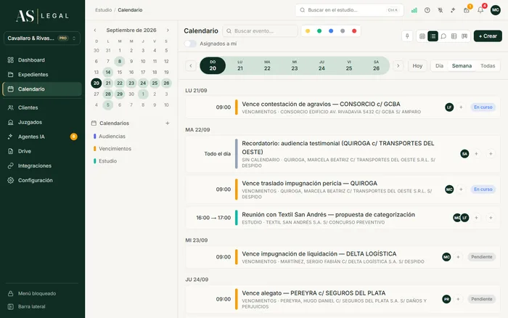Go to next week with right chevron
The height and width of the screenshot is (318, 508).
pos(398,66)
